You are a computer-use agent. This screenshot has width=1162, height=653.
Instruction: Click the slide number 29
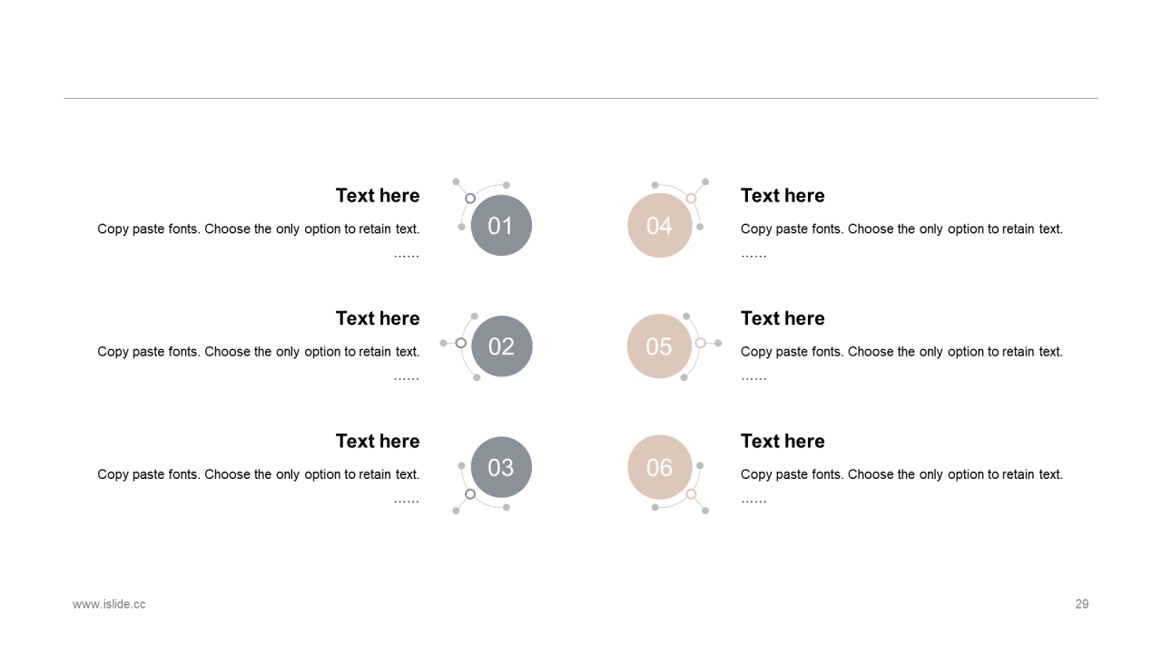tap(1082, 604)
